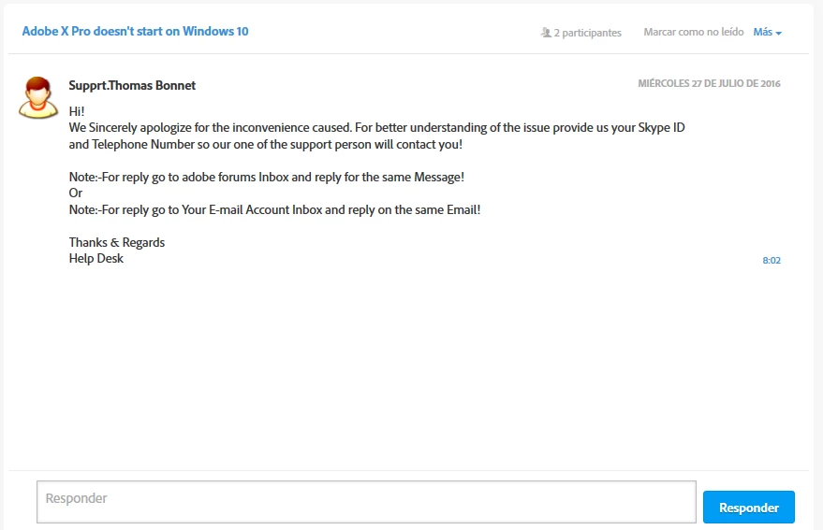Open the Más dropdown menu
823x530 pixels.
coord(762,32)
